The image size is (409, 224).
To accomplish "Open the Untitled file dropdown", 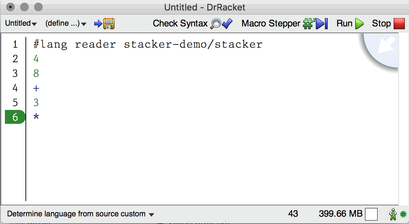I will 21,24.
